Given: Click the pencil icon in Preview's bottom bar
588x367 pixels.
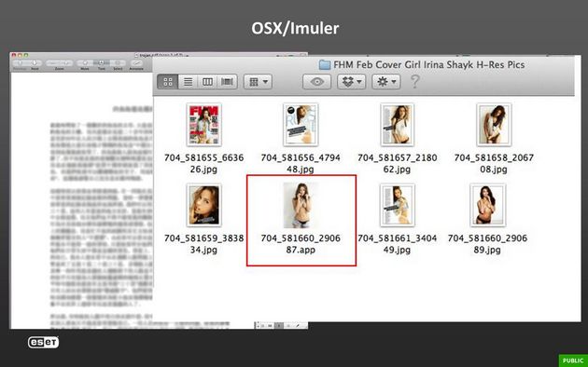Looking at the screenshot, I should [x=298, y=326].
